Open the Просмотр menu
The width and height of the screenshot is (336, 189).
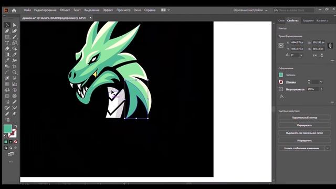(123, 10)
